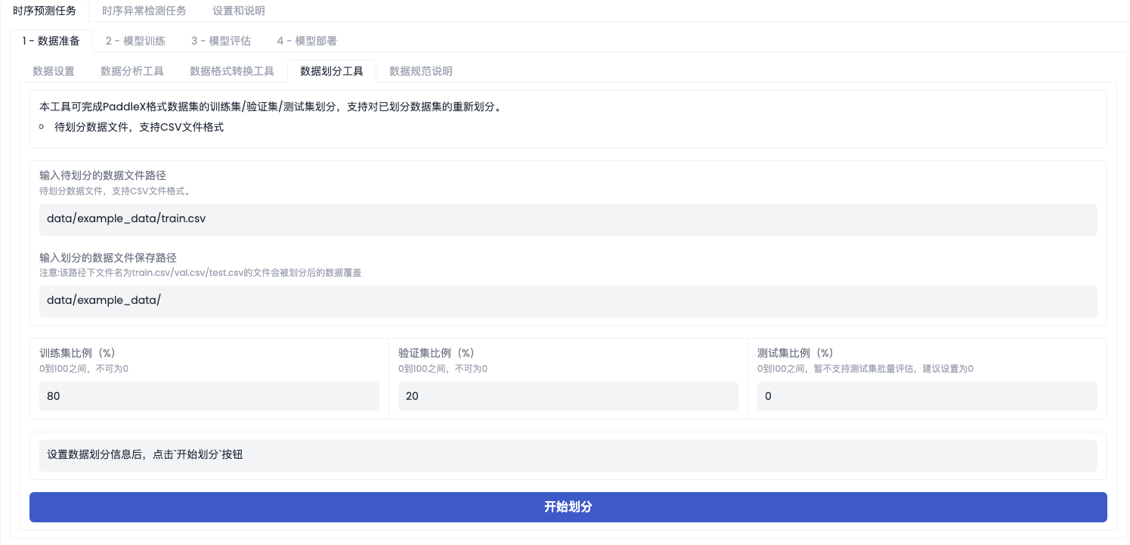
Task: Click the 开始划分 button
Action: [x=568, y=507]
